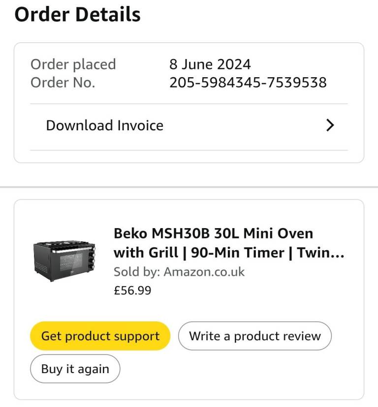Click the Sold by Amazon.co.uk seller text
The width and height of the screenshot is (378, 407).
tap(179, 272)
